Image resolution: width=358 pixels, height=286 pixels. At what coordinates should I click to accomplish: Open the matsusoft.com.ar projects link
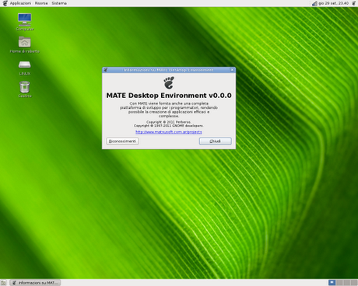pos(169,132)
